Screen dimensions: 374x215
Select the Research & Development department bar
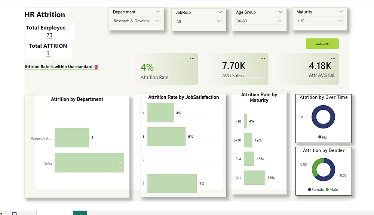point(72,138)
